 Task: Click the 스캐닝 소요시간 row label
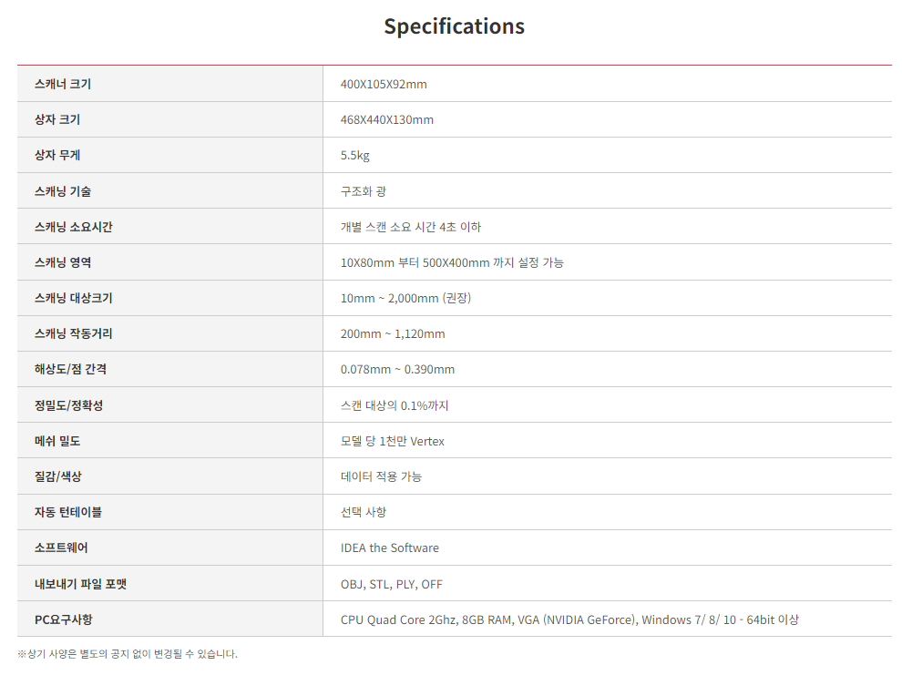74,227
